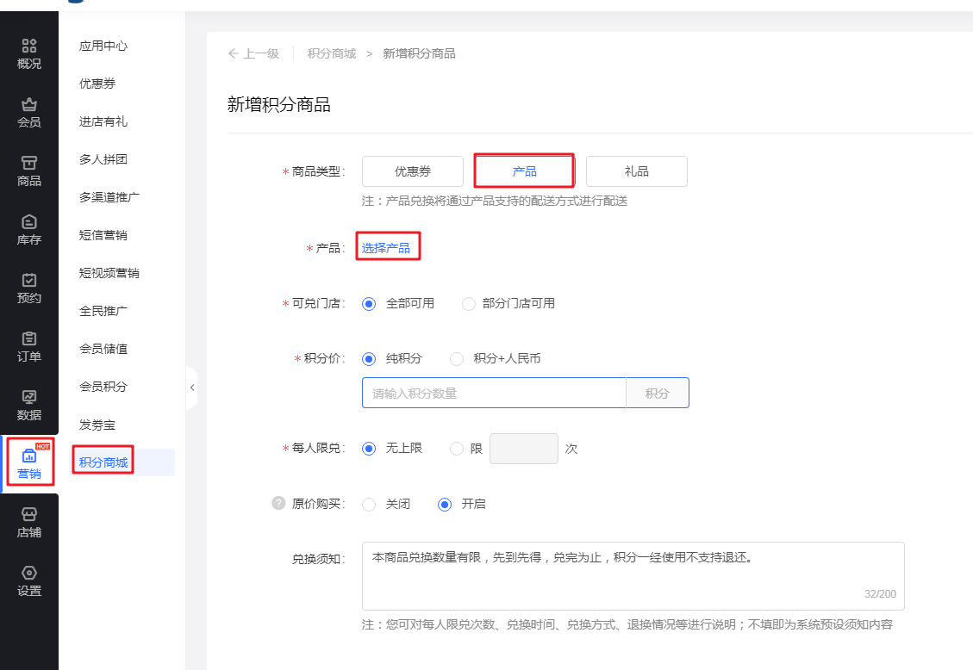Choose 产品 as the product type
Viewport: 973px width, 670px height.
524,171
